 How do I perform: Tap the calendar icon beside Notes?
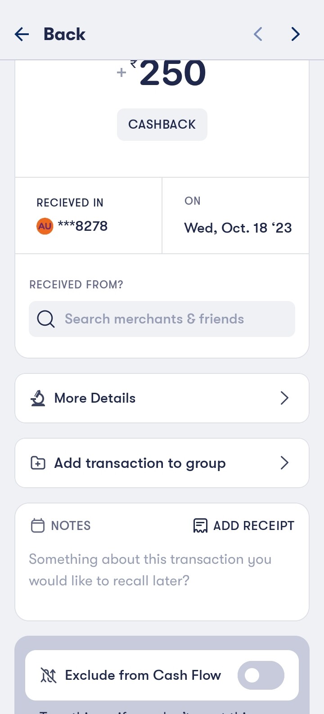(38, 525)
